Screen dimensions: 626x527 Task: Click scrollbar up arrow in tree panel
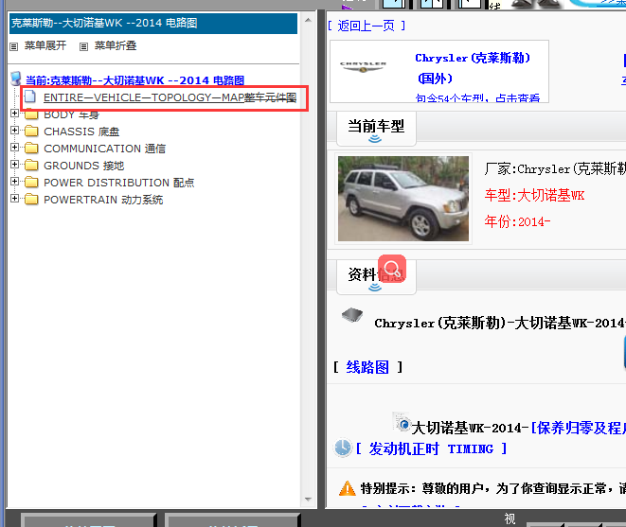tap(308, 20)
